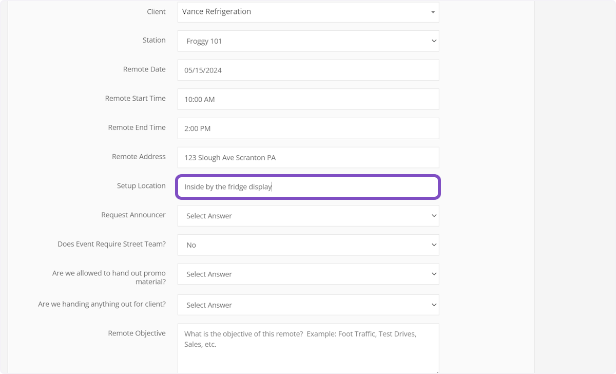The height and width of the screenshot is (374, 616).
Task: Click the Setup Location label
Action: pos(141,185)
